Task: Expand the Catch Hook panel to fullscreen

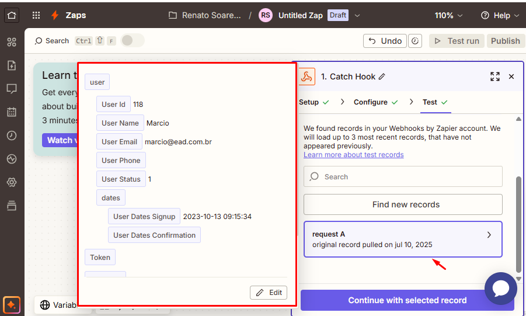Action: pyautogui.click(x=495, y=77)
